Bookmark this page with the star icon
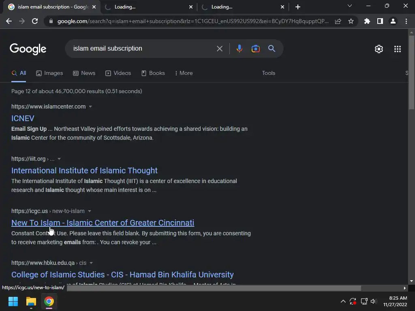 (351, 21)
